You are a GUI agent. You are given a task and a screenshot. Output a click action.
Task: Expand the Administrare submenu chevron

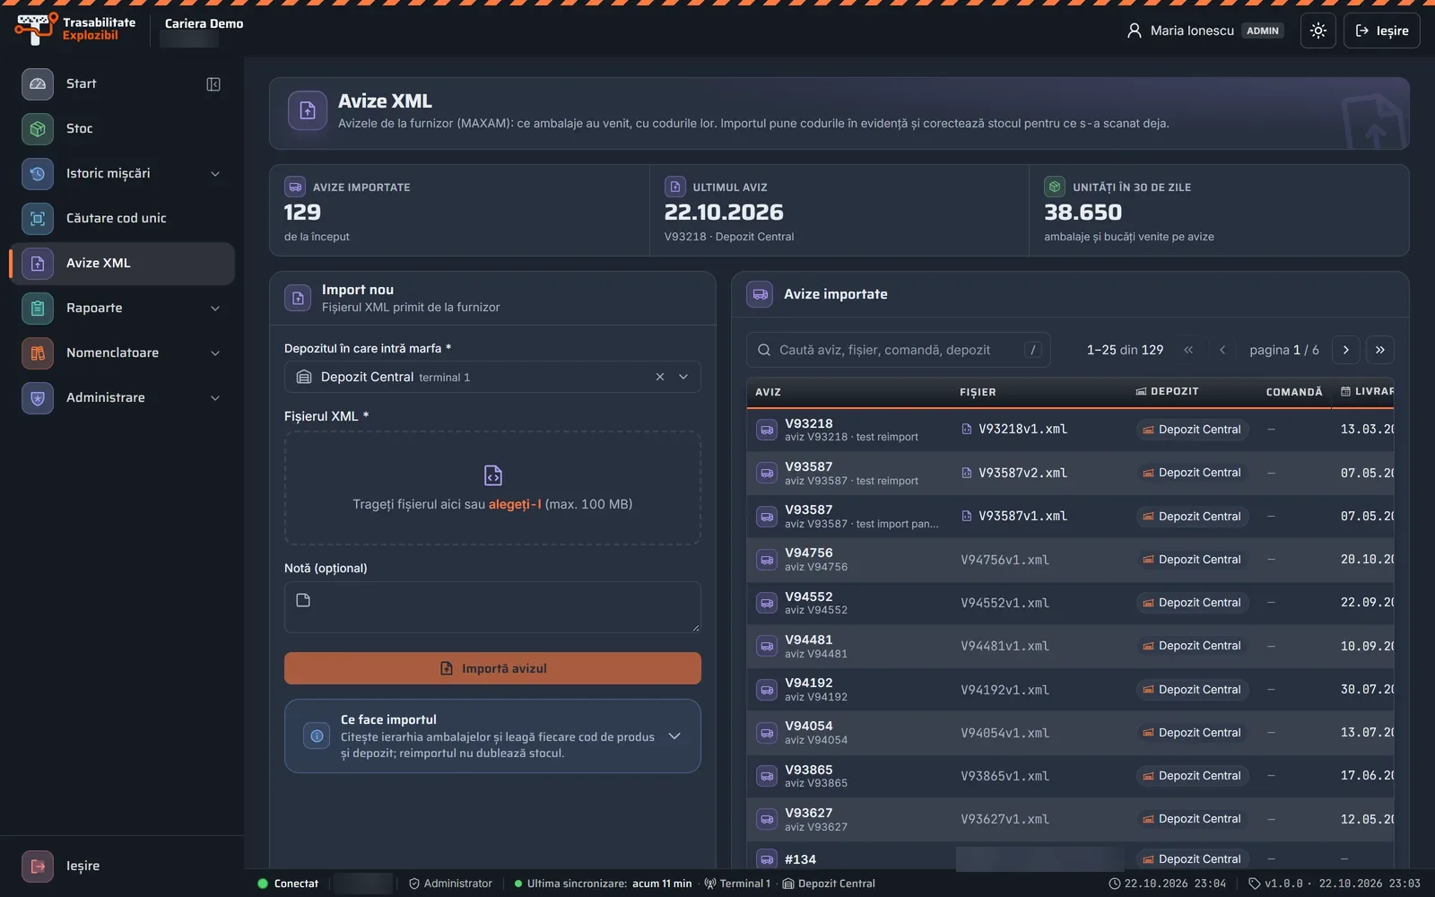(215, 398)
